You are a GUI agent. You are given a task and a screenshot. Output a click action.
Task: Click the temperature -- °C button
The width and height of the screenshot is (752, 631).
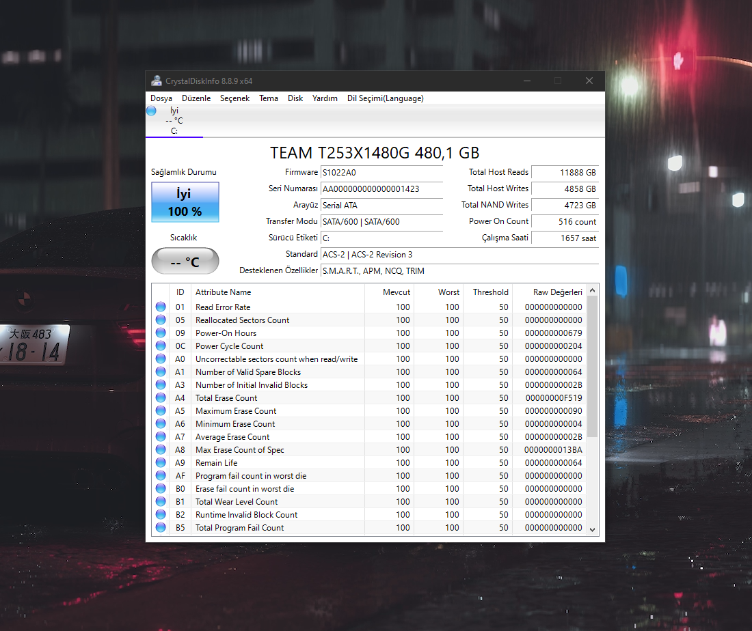click(x=185, y=261)
